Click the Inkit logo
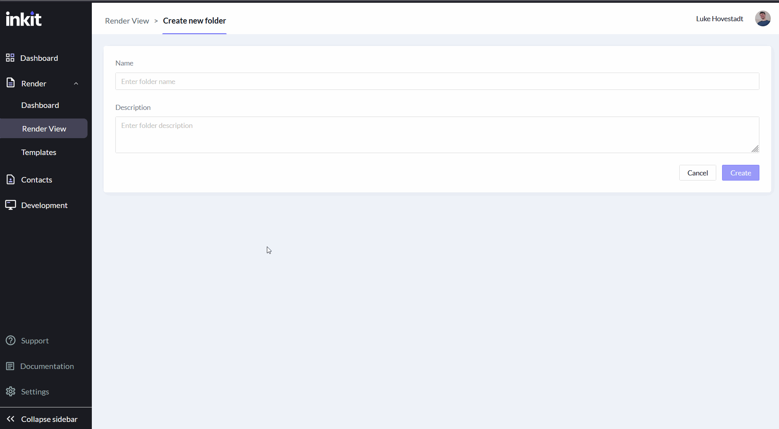The width and height of the screenshot is (779, 429). (x=24, y=19)
